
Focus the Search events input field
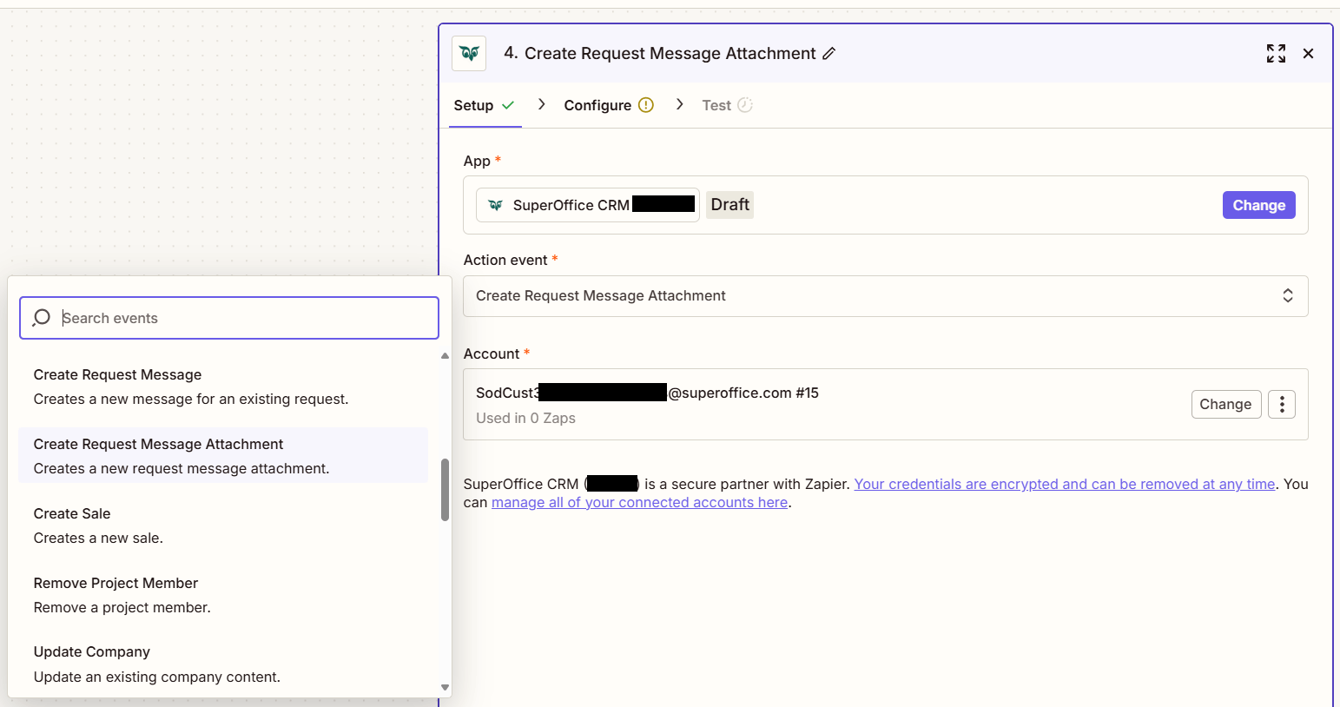pyautogui.click(x=229, y=318)
